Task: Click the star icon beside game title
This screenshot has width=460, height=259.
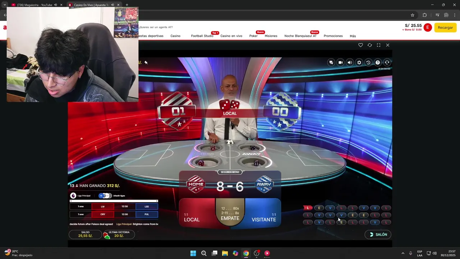Action: click(146, 63)
